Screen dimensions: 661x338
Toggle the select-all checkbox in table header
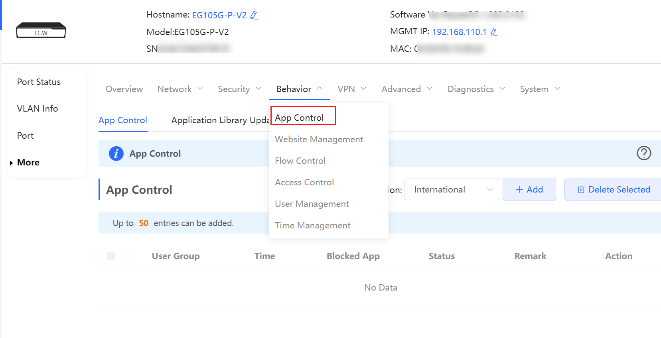[111, 256]
